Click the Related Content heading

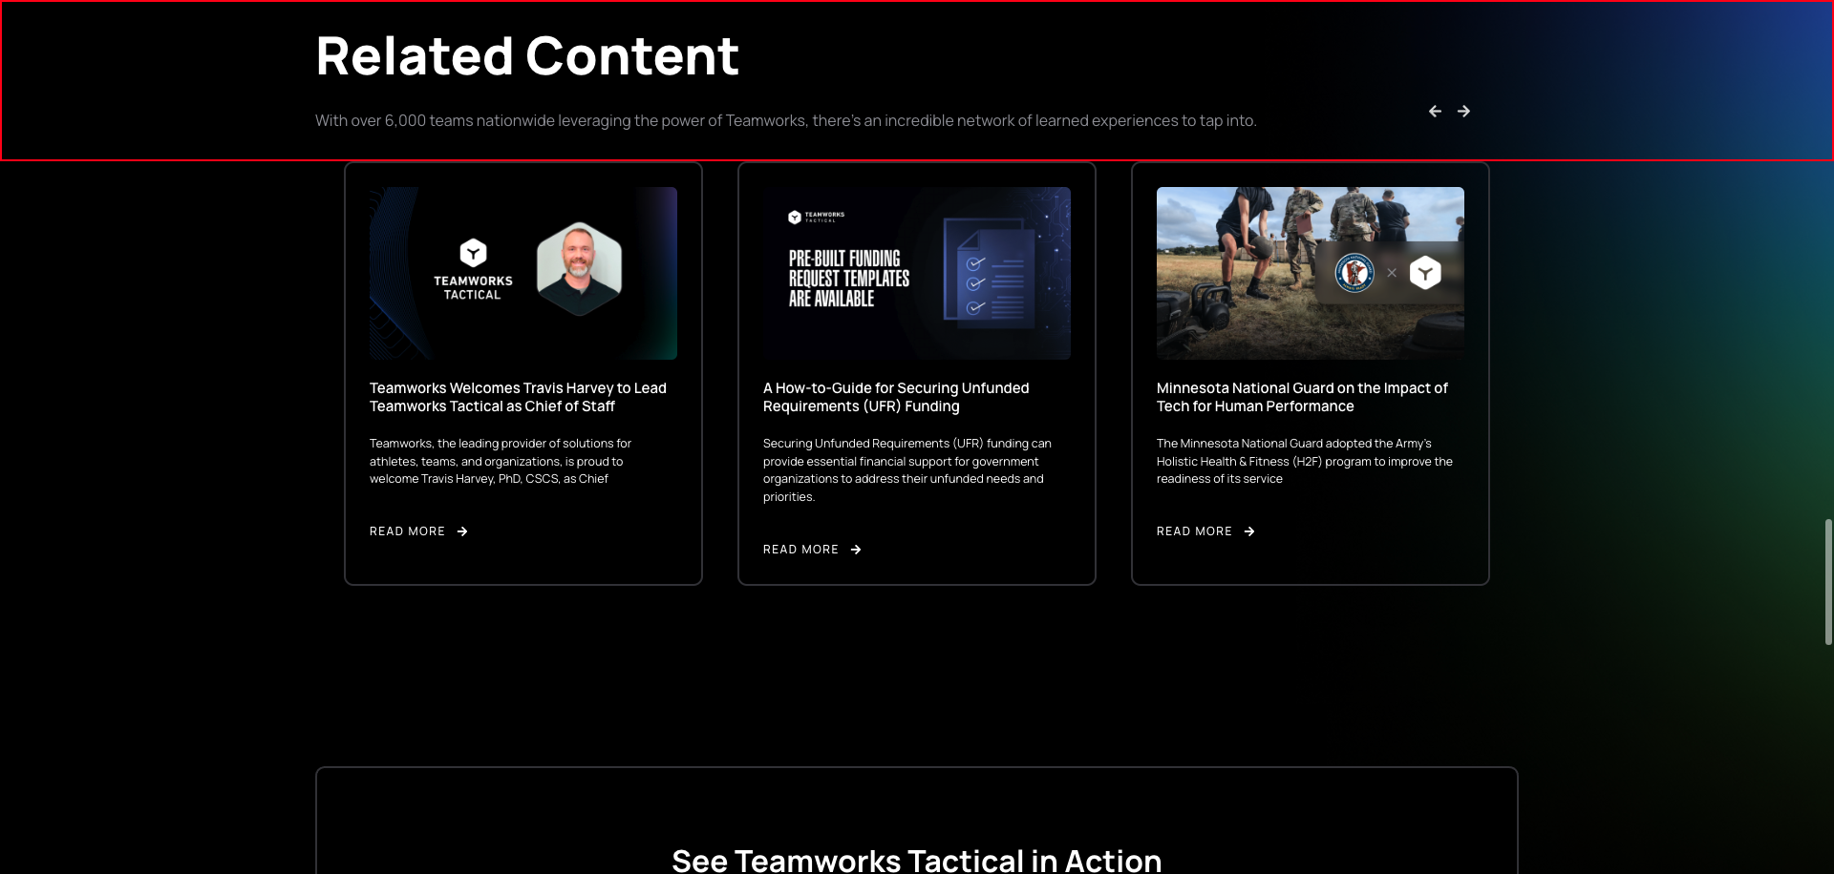click(527, 55)
